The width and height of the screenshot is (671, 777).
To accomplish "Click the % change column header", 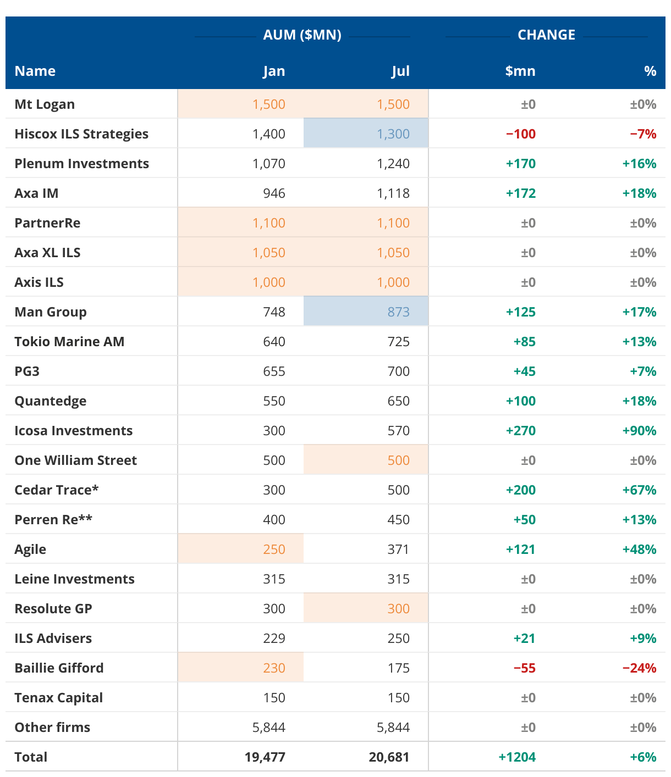I will pos(650,71).
